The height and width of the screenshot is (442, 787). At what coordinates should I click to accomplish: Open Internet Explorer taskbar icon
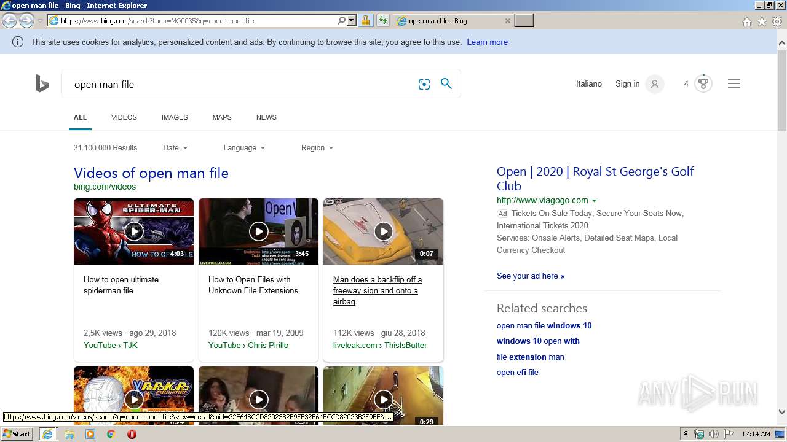tap(47, 434)
